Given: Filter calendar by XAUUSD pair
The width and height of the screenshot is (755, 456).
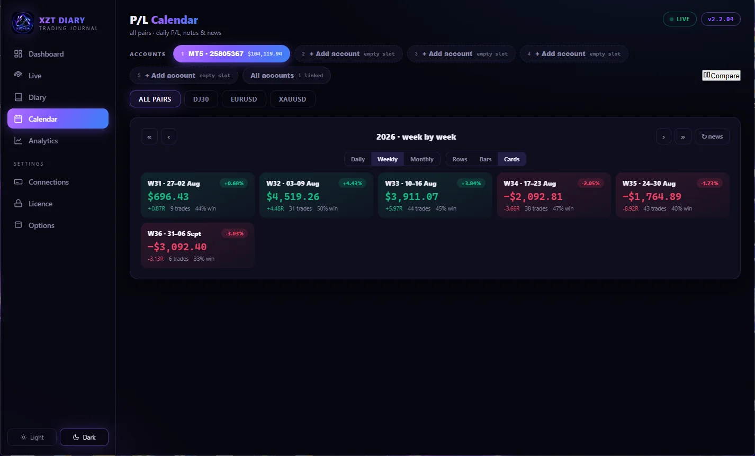Looking at the screenshot, I should [293, 99].
